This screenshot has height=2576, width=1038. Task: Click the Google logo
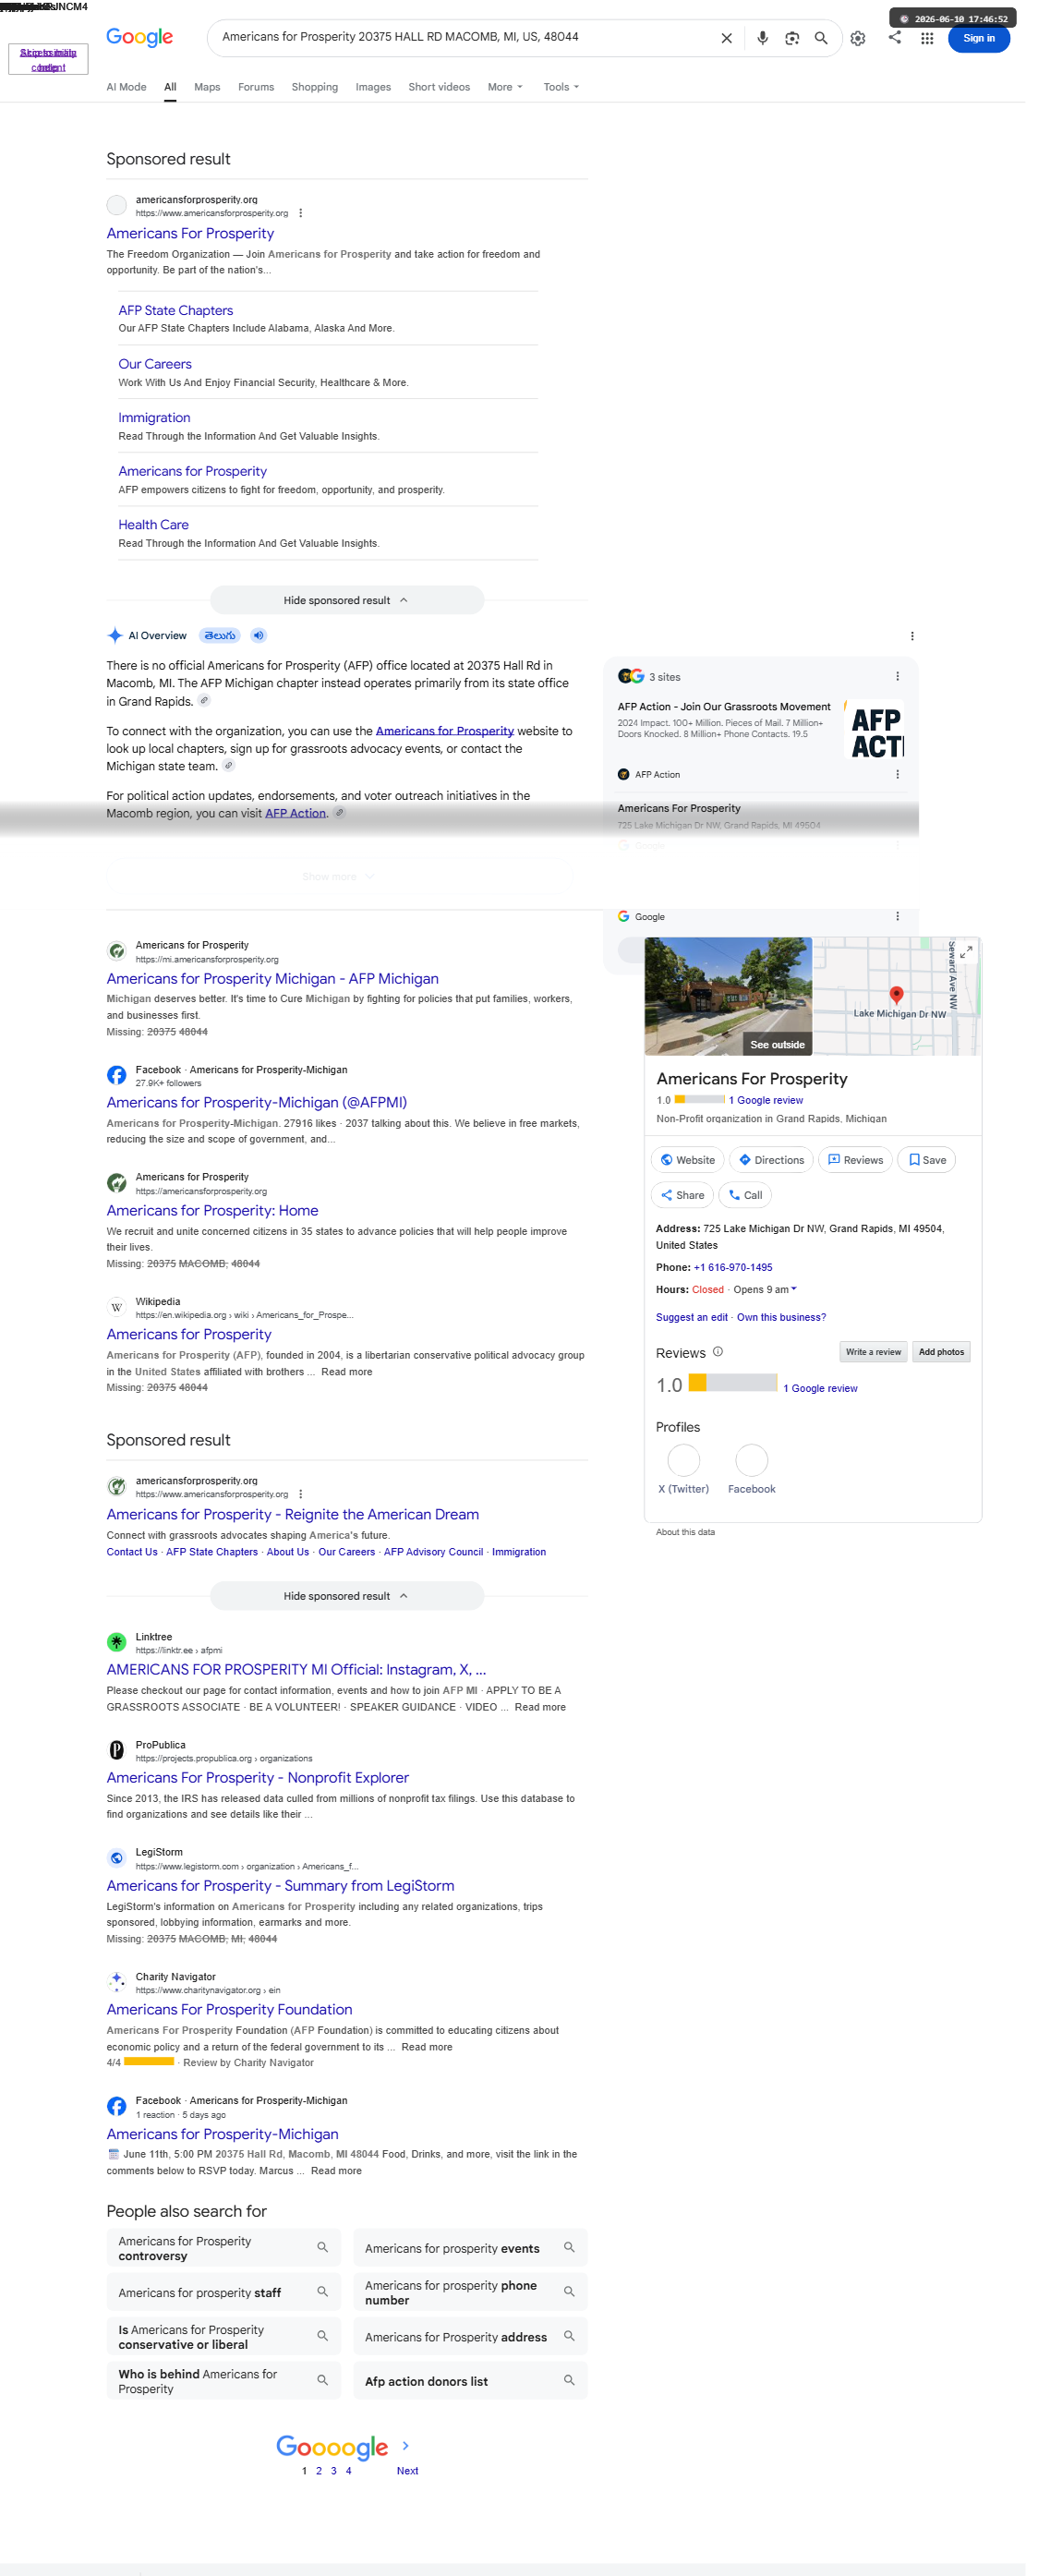[139, 38]
